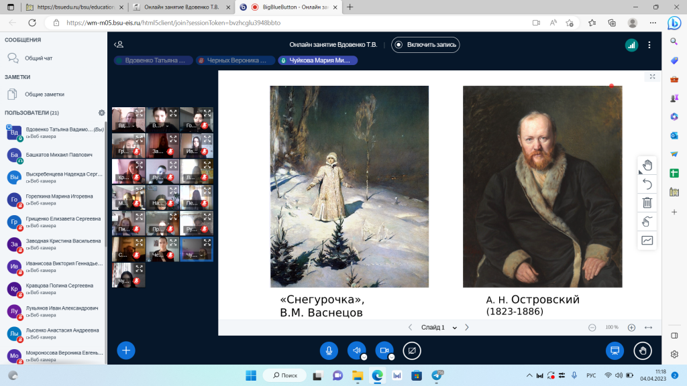687x386 pixels.
Task: Toggle the raise hand button
Action: point(643,350)
